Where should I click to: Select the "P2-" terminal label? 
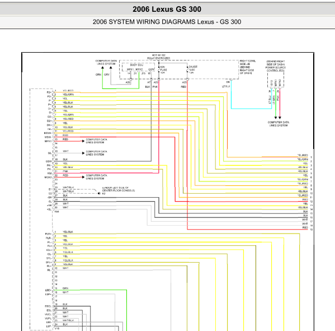tap(49, 96)
